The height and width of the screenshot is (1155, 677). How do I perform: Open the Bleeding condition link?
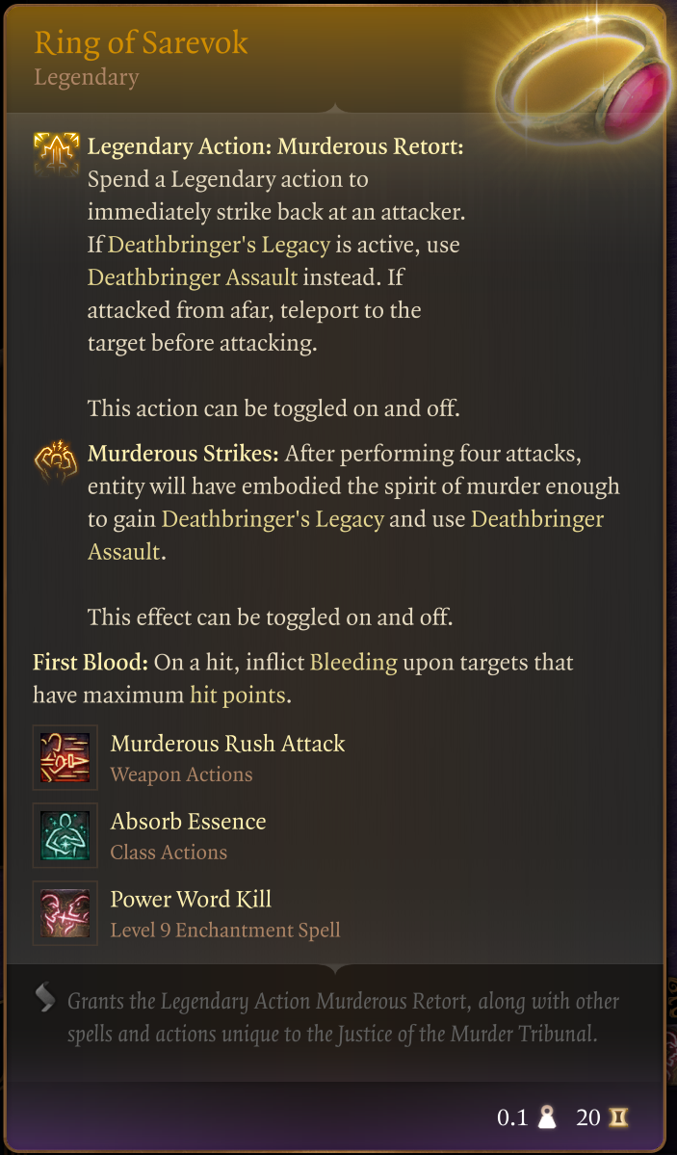pyautogui.click(x=353, y=663)
